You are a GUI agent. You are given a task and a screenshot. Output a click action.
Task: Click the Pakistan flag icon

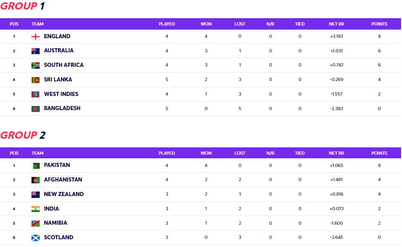[x=36, y=166]
